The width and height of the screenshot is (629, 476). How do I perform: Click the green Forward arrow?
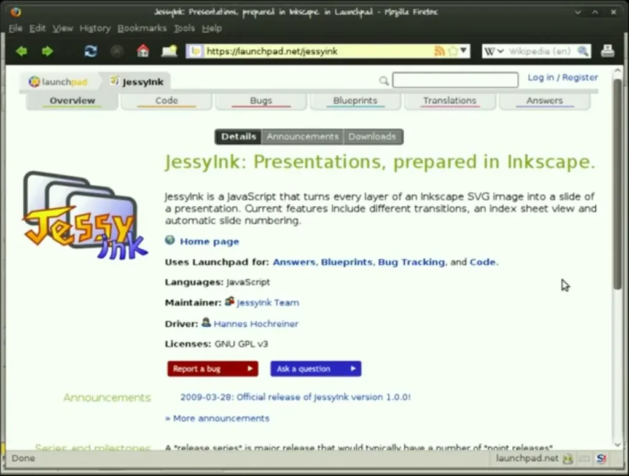47,52
